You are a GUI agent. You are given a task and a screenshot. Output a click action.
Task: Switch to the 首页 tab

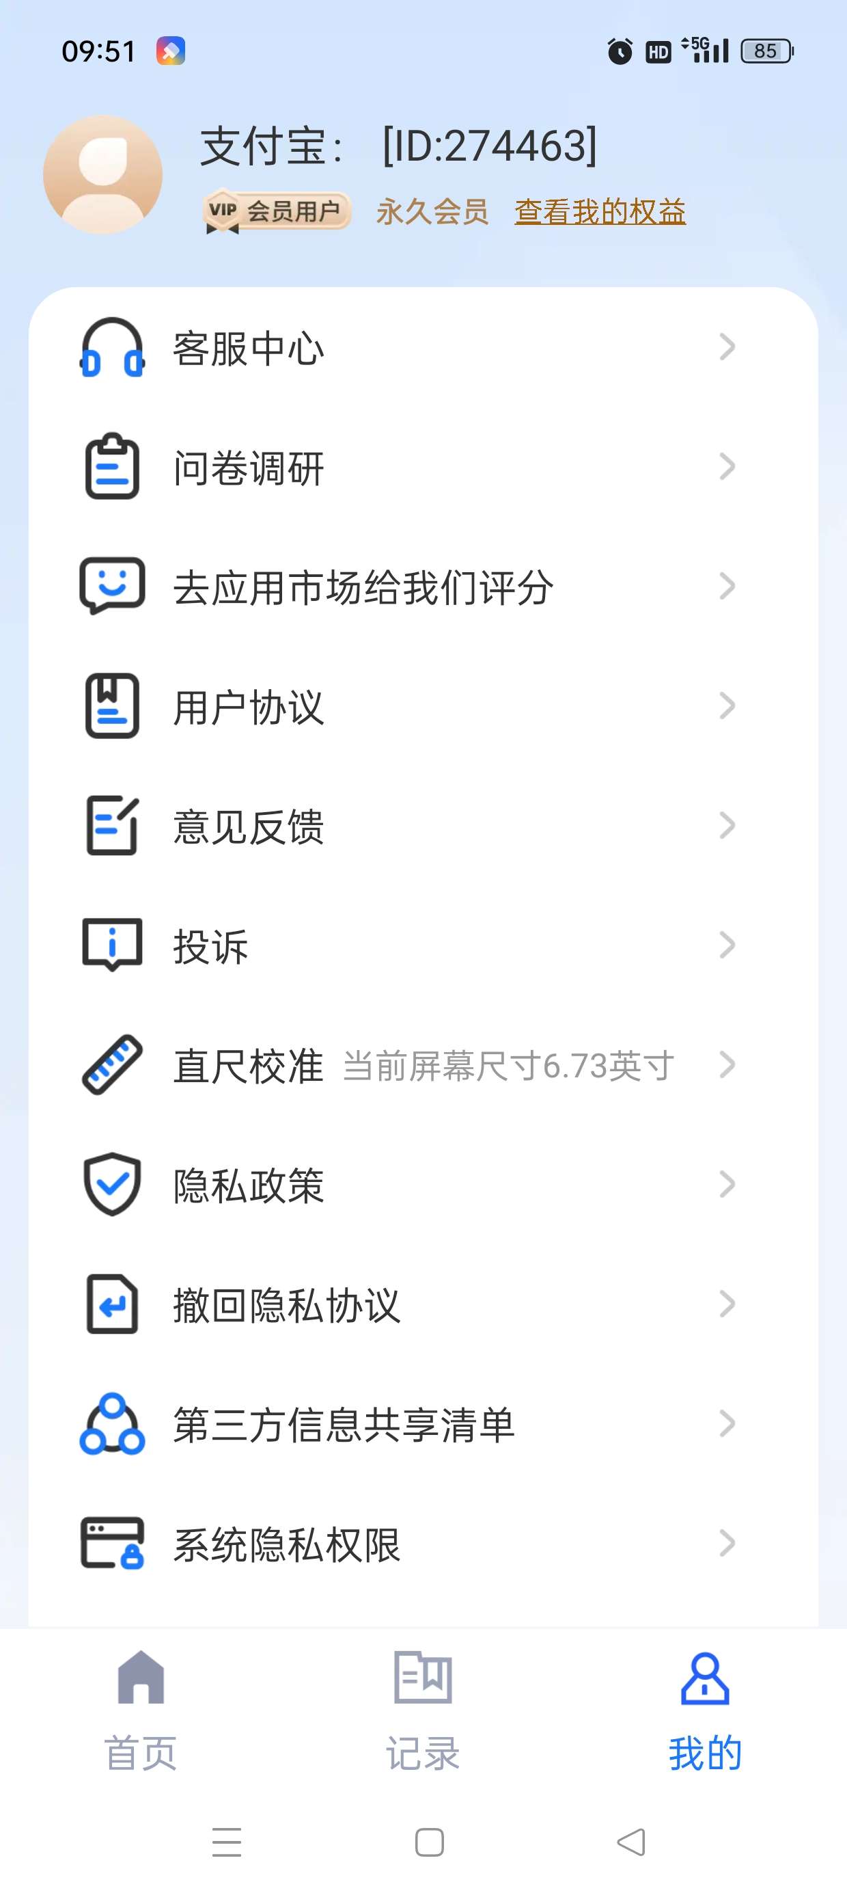[141, 1711]
